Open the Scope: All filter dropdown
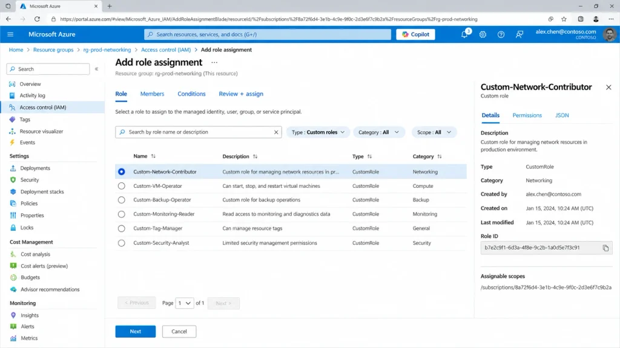Image resolution: width=620 pixels, height=348 pixels. [434, 132]
